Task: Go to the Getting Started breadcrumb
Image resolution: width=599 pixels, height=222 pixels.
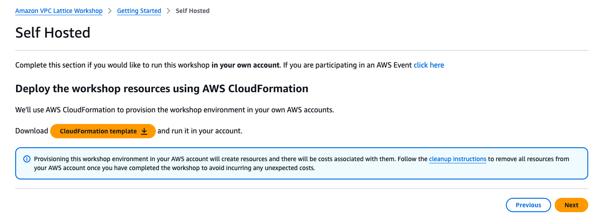Action: tap(139, 11)
